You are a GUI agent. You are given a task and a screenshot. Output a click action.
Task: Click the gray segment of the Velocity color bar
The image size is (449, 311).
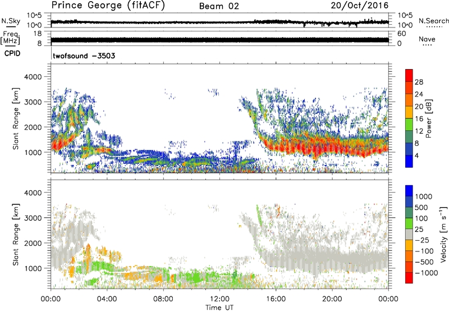409,235
